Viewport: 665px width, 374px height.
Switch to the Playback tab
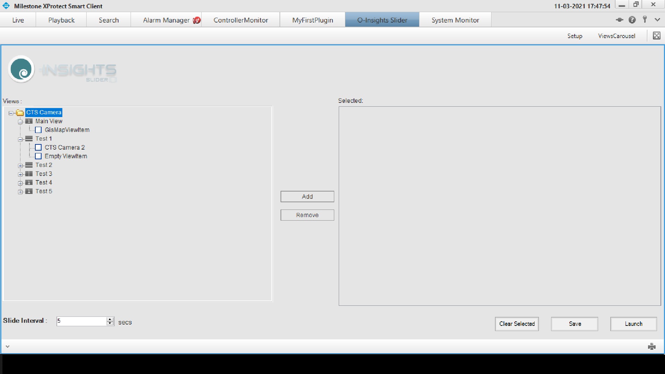point(61,20)
